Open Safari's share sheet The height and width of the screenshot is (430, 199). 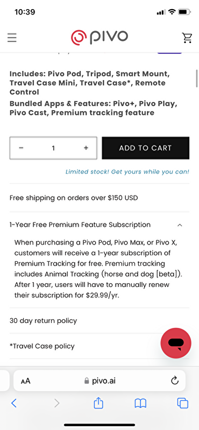(x=98, y=403)
